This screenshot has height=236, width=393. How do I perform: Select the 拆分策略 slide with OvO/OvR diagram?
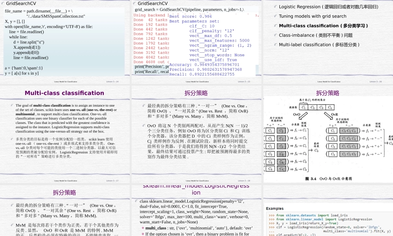pos(328,134)
